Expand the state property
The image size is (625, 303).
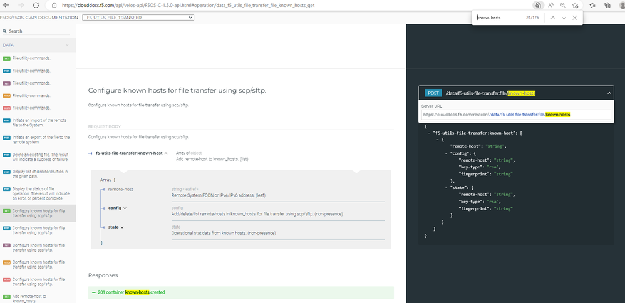pos(115,227)
